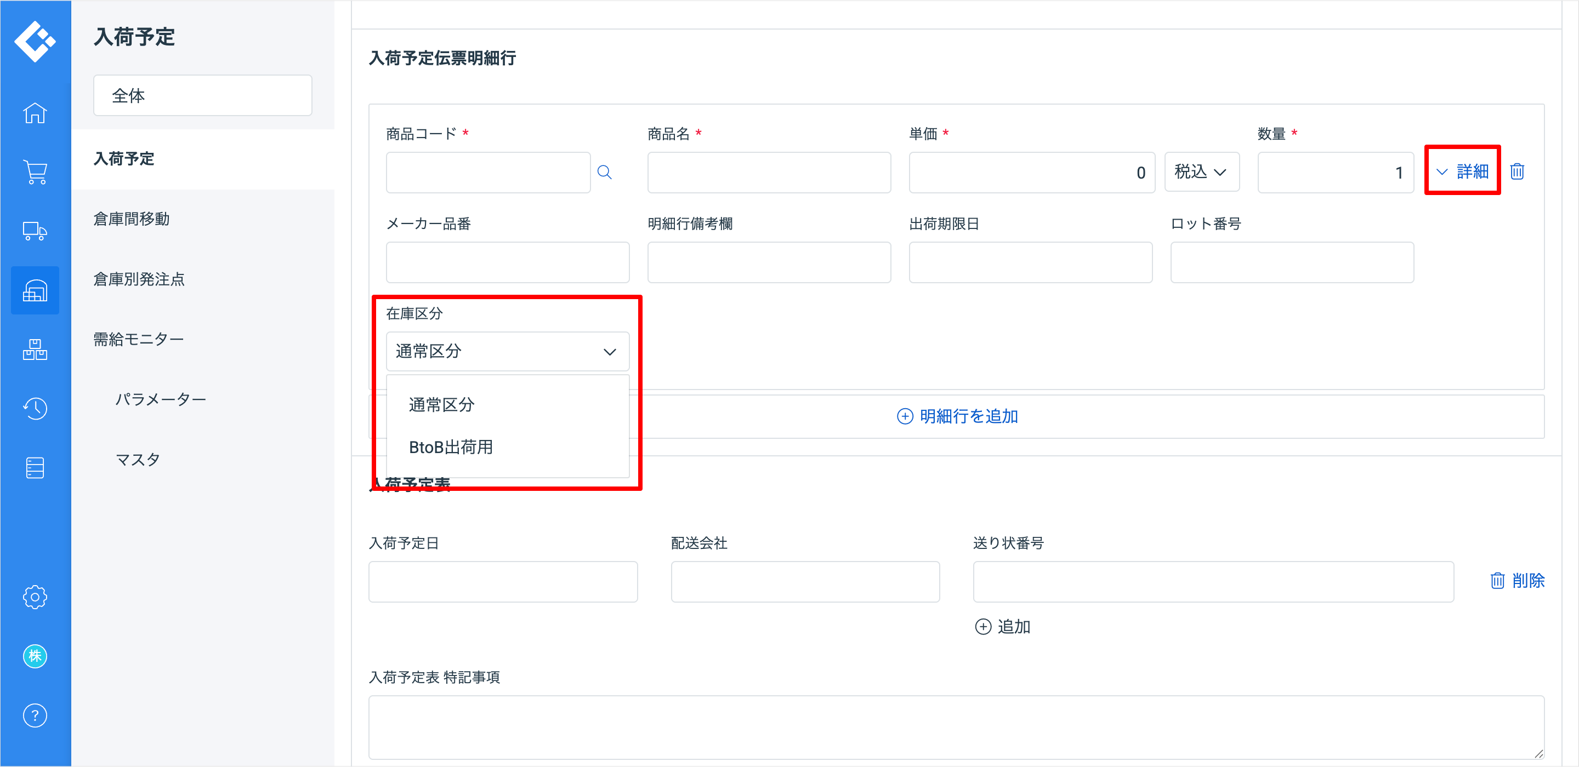Open the shopping cart section icon
Viewport: 1579px width, 767px height.
click(35, 172)
